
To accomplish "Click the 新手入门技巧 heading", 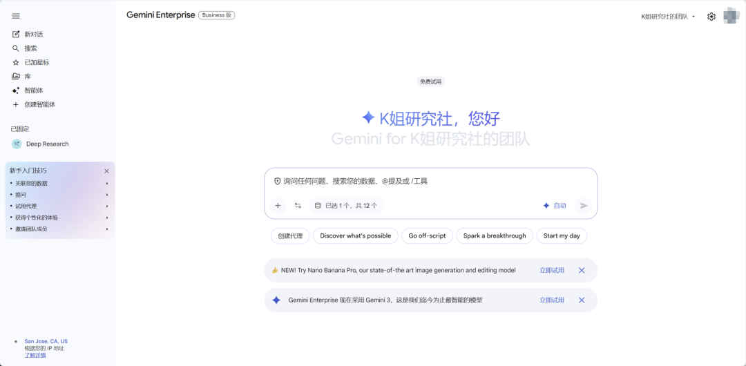I will point(28,171).
